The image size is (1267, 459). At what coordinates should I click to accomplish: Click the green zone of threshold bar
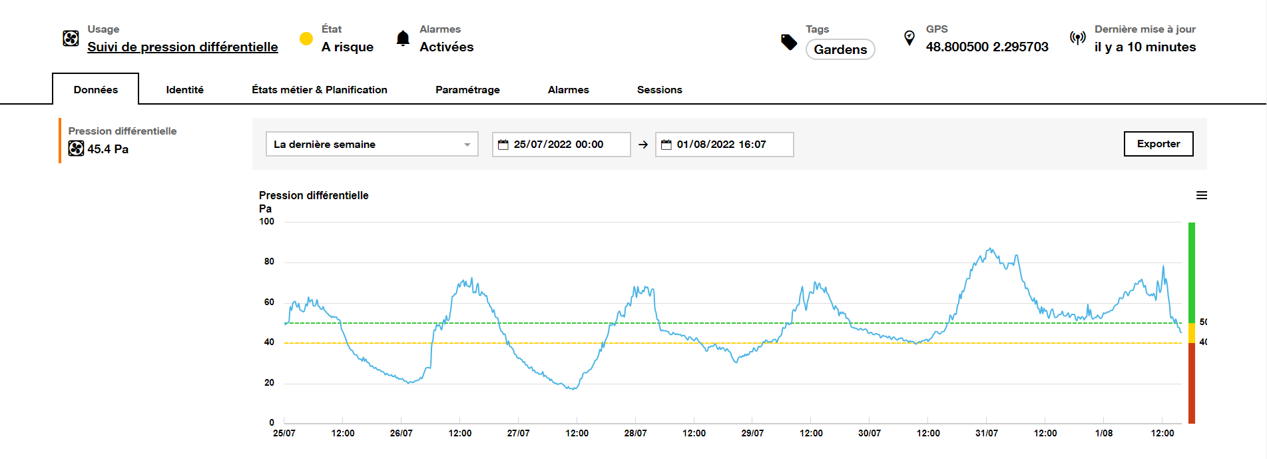pyautogui.click(x=1192, y=272)
